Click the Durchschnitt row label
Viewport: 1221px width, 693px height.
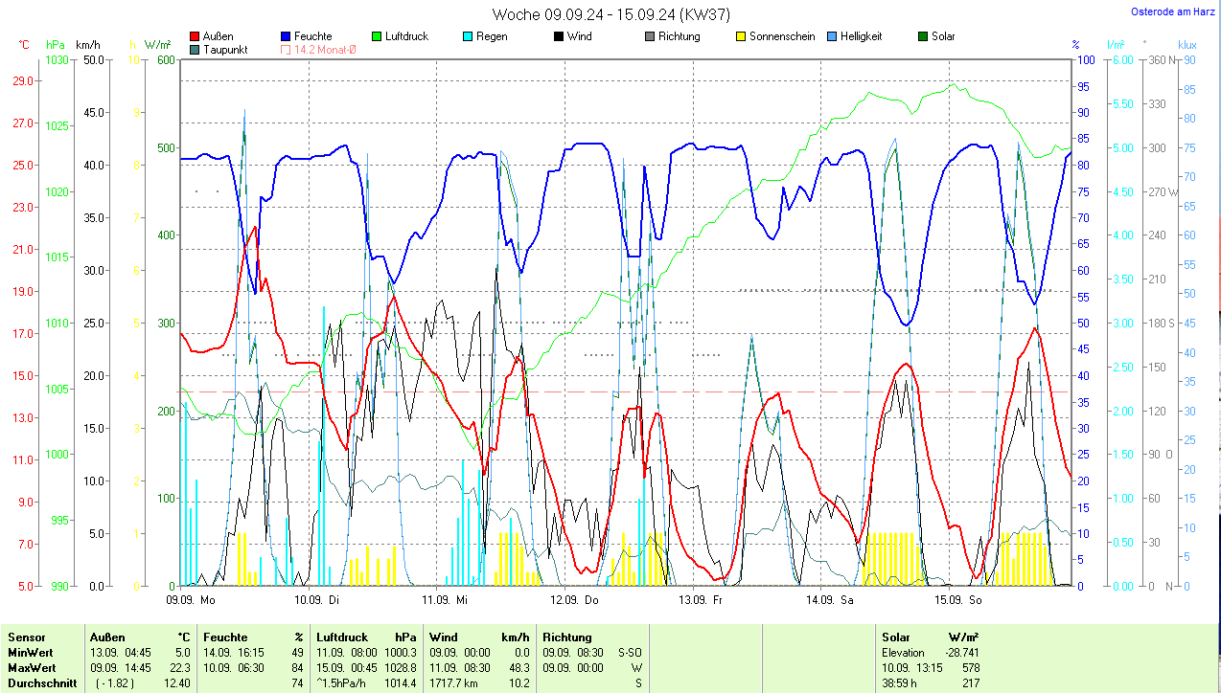tap(38, 683)
